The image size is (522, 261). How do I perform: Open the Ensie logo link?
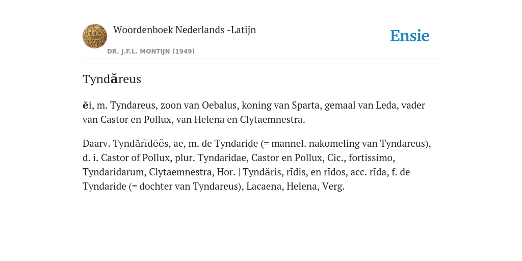410,36
